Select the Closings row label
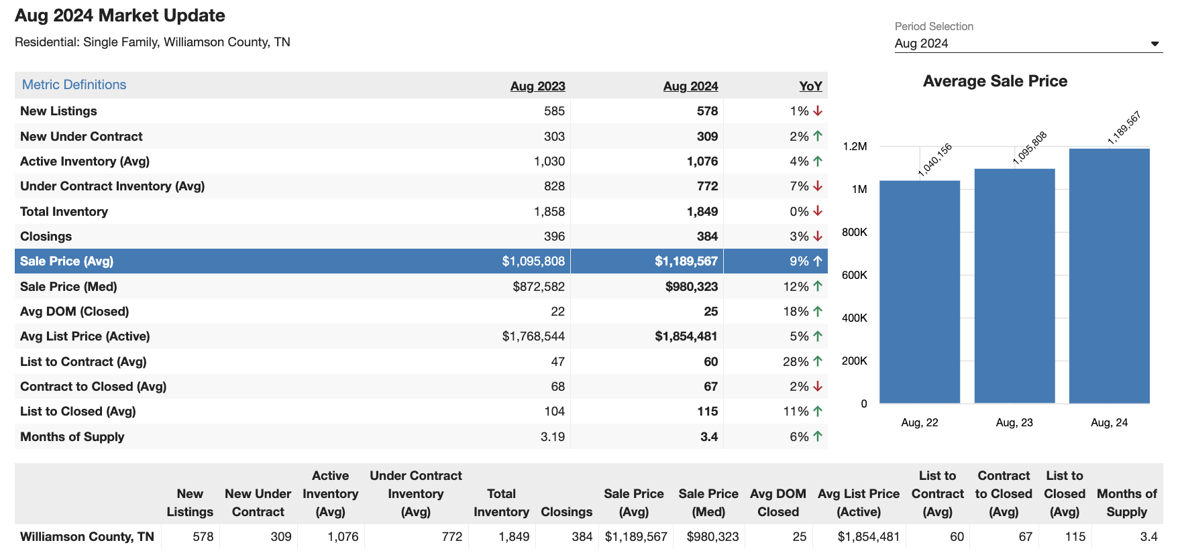Viewport: 1182px width, 555px height. [46, 237]
